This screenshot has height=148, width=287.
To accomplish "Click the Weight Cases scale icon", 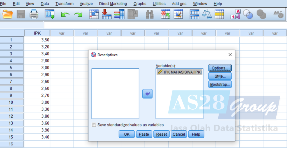I will (x=207, y=14).
